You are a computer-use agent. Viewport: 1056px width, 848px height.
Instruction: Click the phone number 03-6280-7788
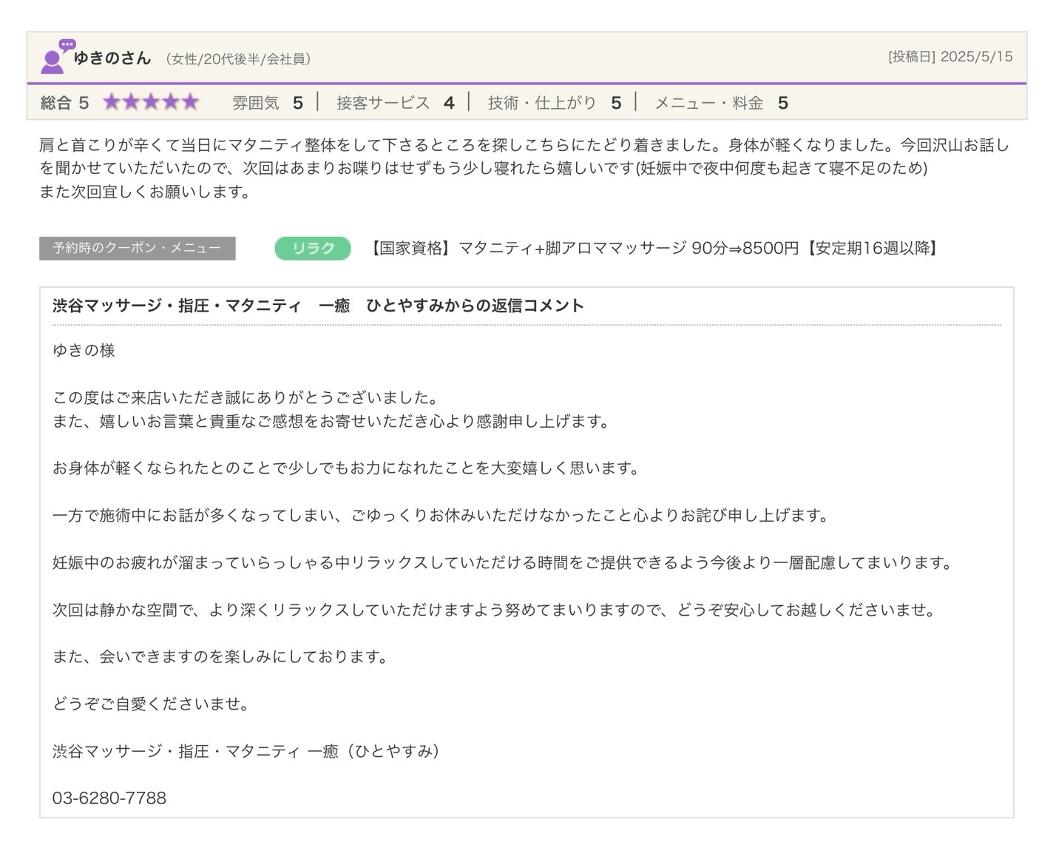(x=109, y=798)
